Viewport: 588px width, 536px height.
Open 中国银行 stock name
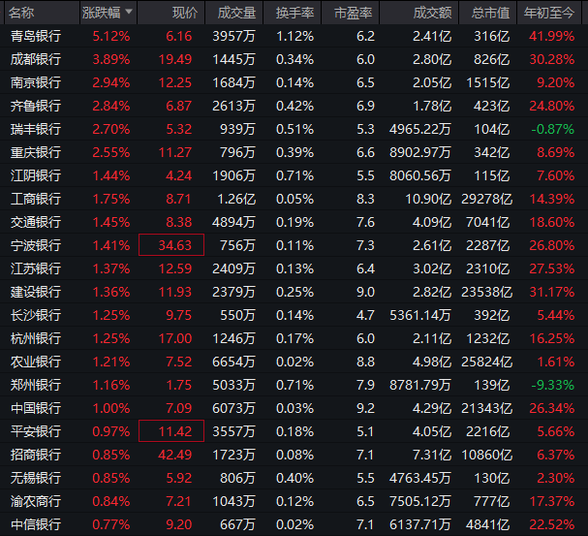click(36, 408)
